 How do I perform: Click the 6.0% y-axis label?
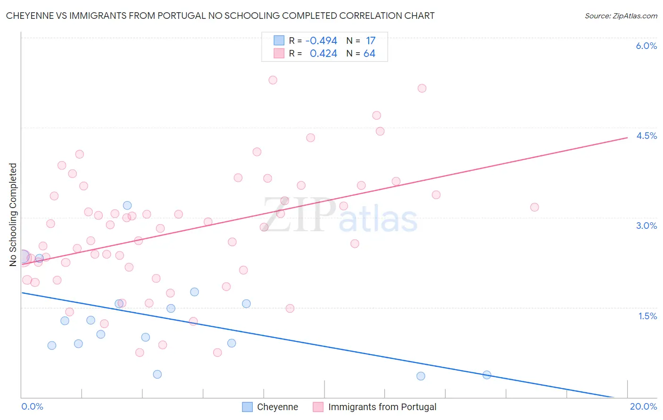[646, 46]
